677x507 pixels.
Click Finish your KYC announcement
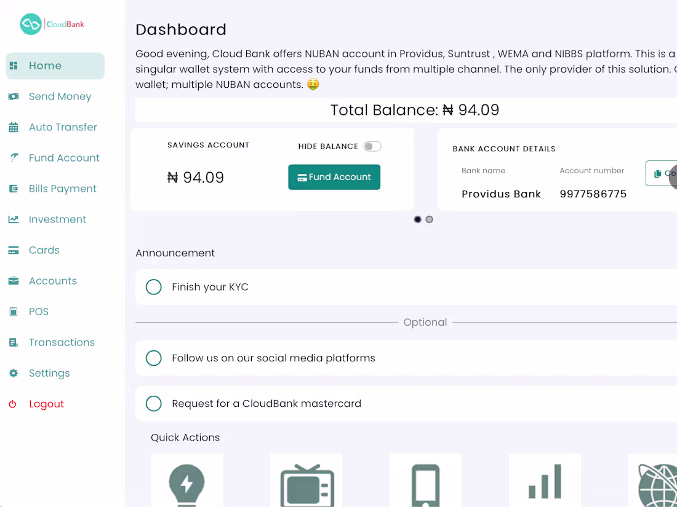pos(406,287)
